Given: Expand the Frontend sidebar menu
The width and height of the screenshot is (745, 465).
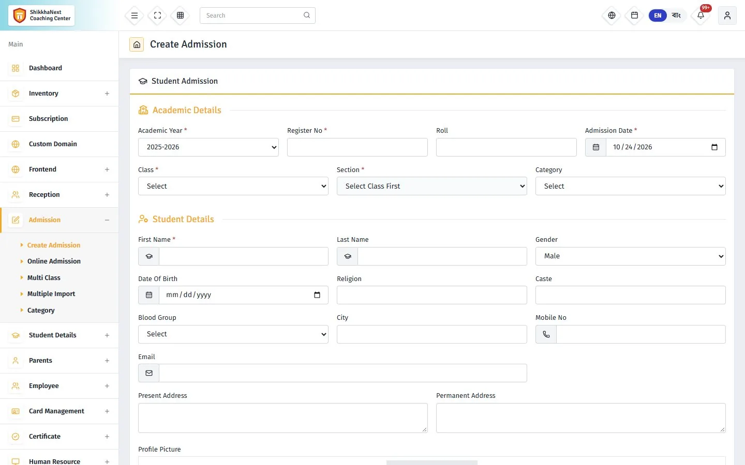Looking at the screenshot, I should (59, 169).
